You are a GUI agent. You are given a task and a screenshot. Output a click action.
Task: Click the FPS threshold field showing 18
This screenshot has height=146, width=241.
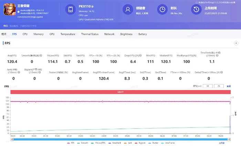[208, 86]
